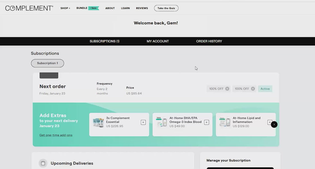Open the Get one-time add-ons link

[56, 135]
